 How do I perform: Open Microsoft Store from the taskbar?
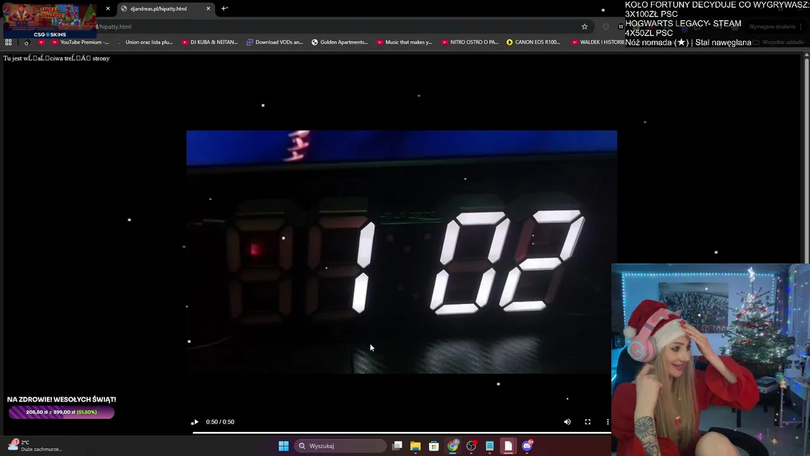(x=433, y=446)
